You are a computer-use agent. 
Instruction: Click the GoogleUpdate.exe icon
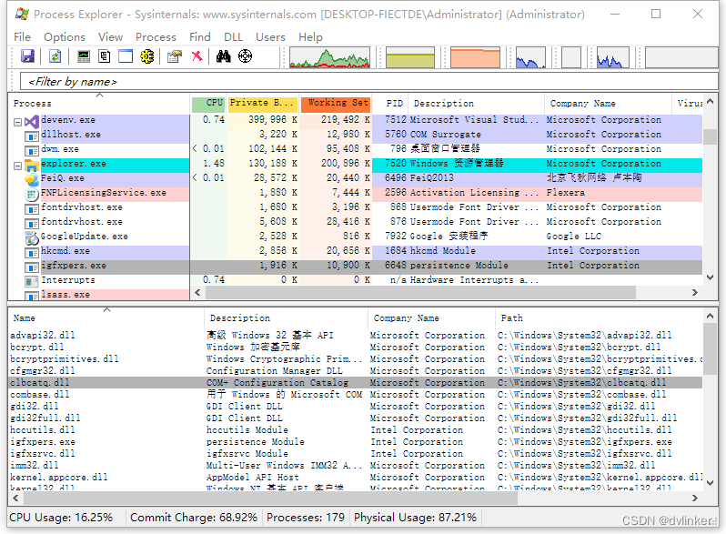(x=32, y=238)
